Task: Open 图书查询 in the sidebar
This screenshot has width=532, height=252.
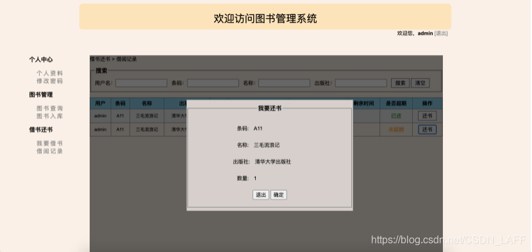Action: click(x=49, y=108)
